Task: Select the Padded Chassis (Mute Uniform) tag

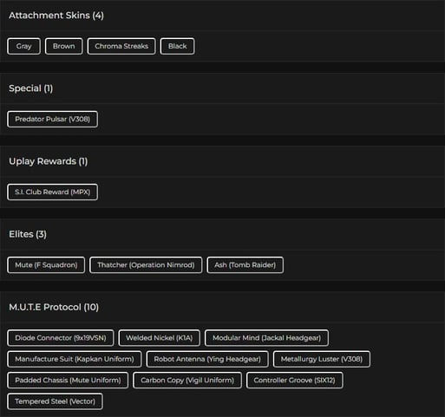Action: [68, 381]
